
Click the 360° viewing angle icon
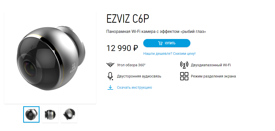[110, 65]
